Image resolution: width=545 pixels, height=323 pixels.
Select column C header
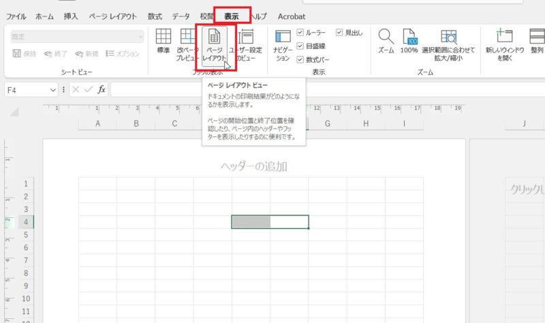click(x=174, y=123)
